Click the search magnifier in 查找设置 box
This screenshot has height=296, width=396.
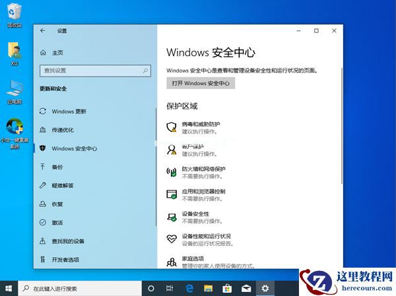coord(145,71)
